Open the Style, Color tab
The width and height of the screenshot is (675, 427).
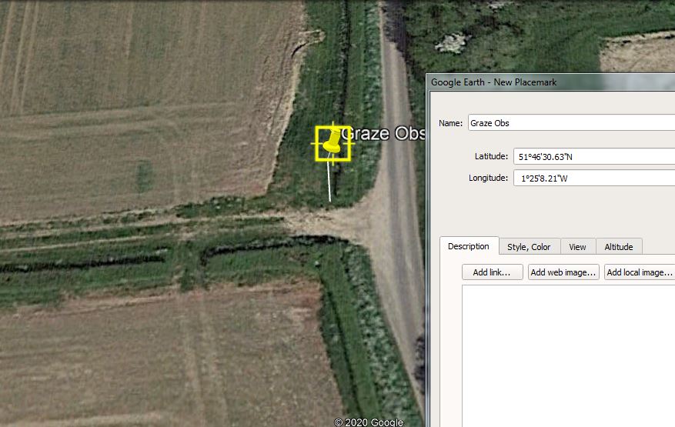click(x=529, y=247)
